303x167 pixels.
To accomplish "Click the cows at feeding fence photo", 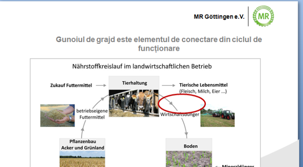I will [134, 103].
